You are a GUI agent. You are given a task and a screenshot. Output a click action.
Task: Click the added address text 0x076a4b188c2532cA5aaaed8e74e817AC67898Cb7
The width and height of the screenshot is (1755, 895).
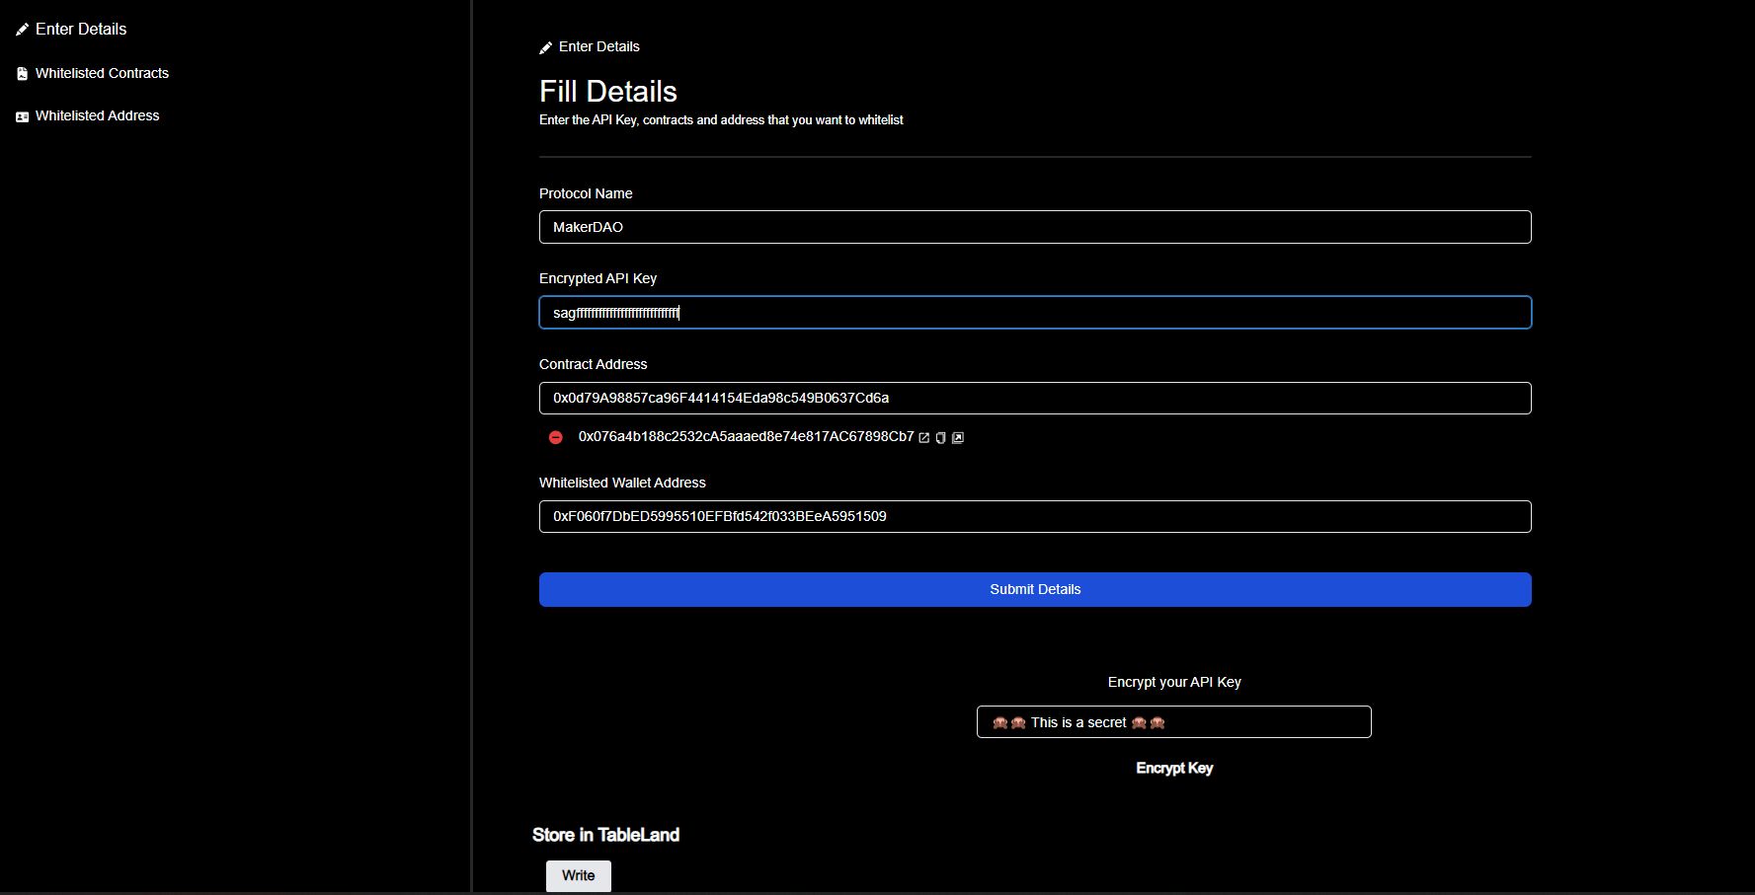point(747,436)
